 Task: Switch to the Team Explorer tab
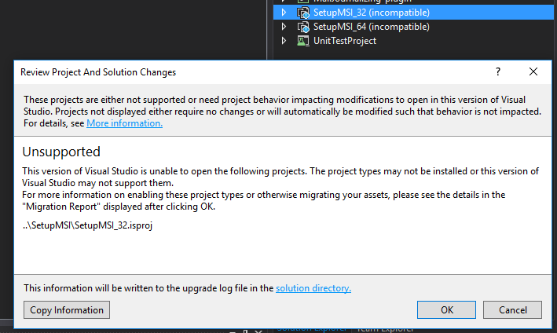pyautogui.click(x=385, y=330)
